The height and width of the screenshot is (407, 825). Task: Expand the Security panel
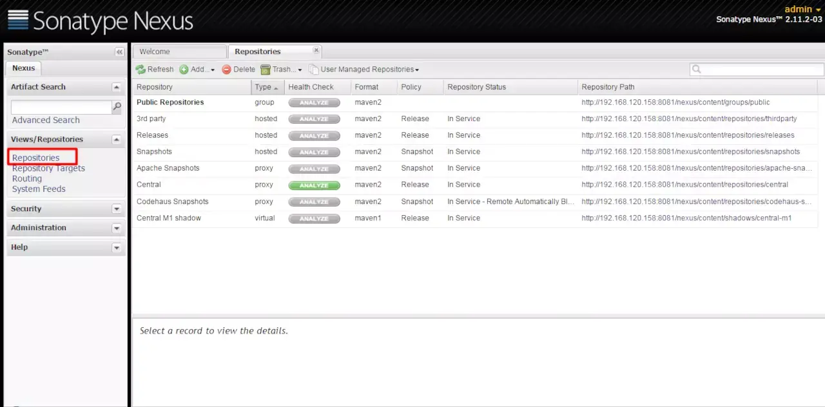coord(117,209)
